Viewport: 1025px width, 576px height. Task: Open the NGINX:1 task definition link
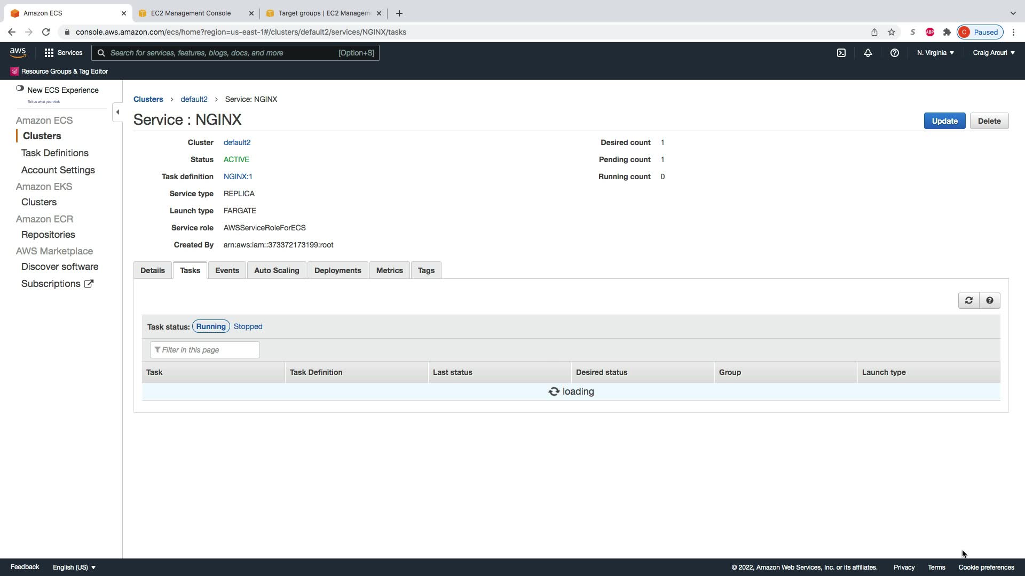[x=238, y=177]
